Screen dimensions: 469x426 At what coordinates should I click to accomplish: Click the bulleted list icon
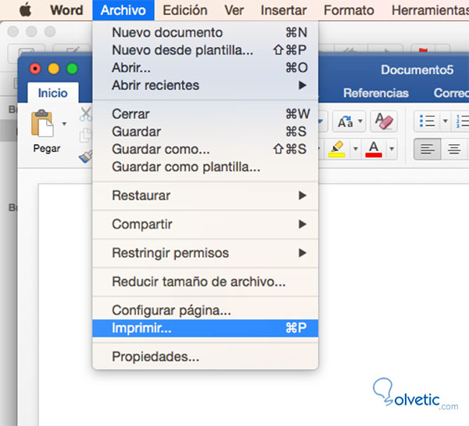click(x=427, y=121)
